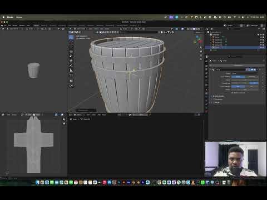Toggle the checkbox at bottom of modifier settings
Image resolution: width=267 pixels, height=200 pixels.
[232, 93]
